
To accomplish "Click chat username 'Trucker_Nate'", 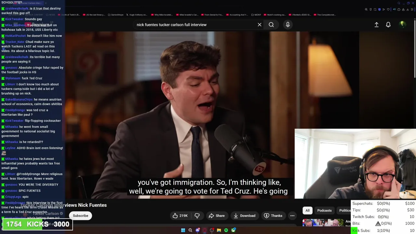I will click(15, 42).
